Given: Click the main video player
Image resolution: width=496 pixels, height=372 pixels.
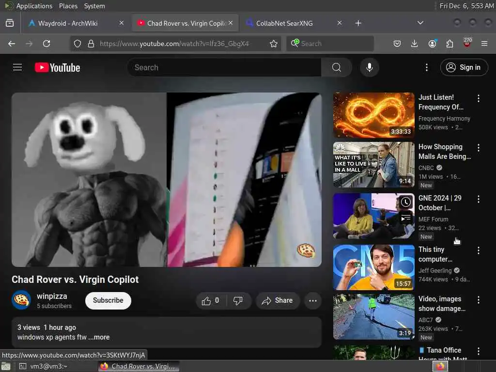Looking at the screenshot, I should [167, 180].
